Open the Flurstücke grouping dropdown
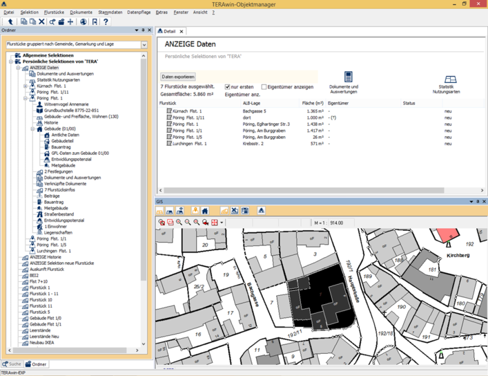This screenshot has height=376, width=488. [144, 45]
